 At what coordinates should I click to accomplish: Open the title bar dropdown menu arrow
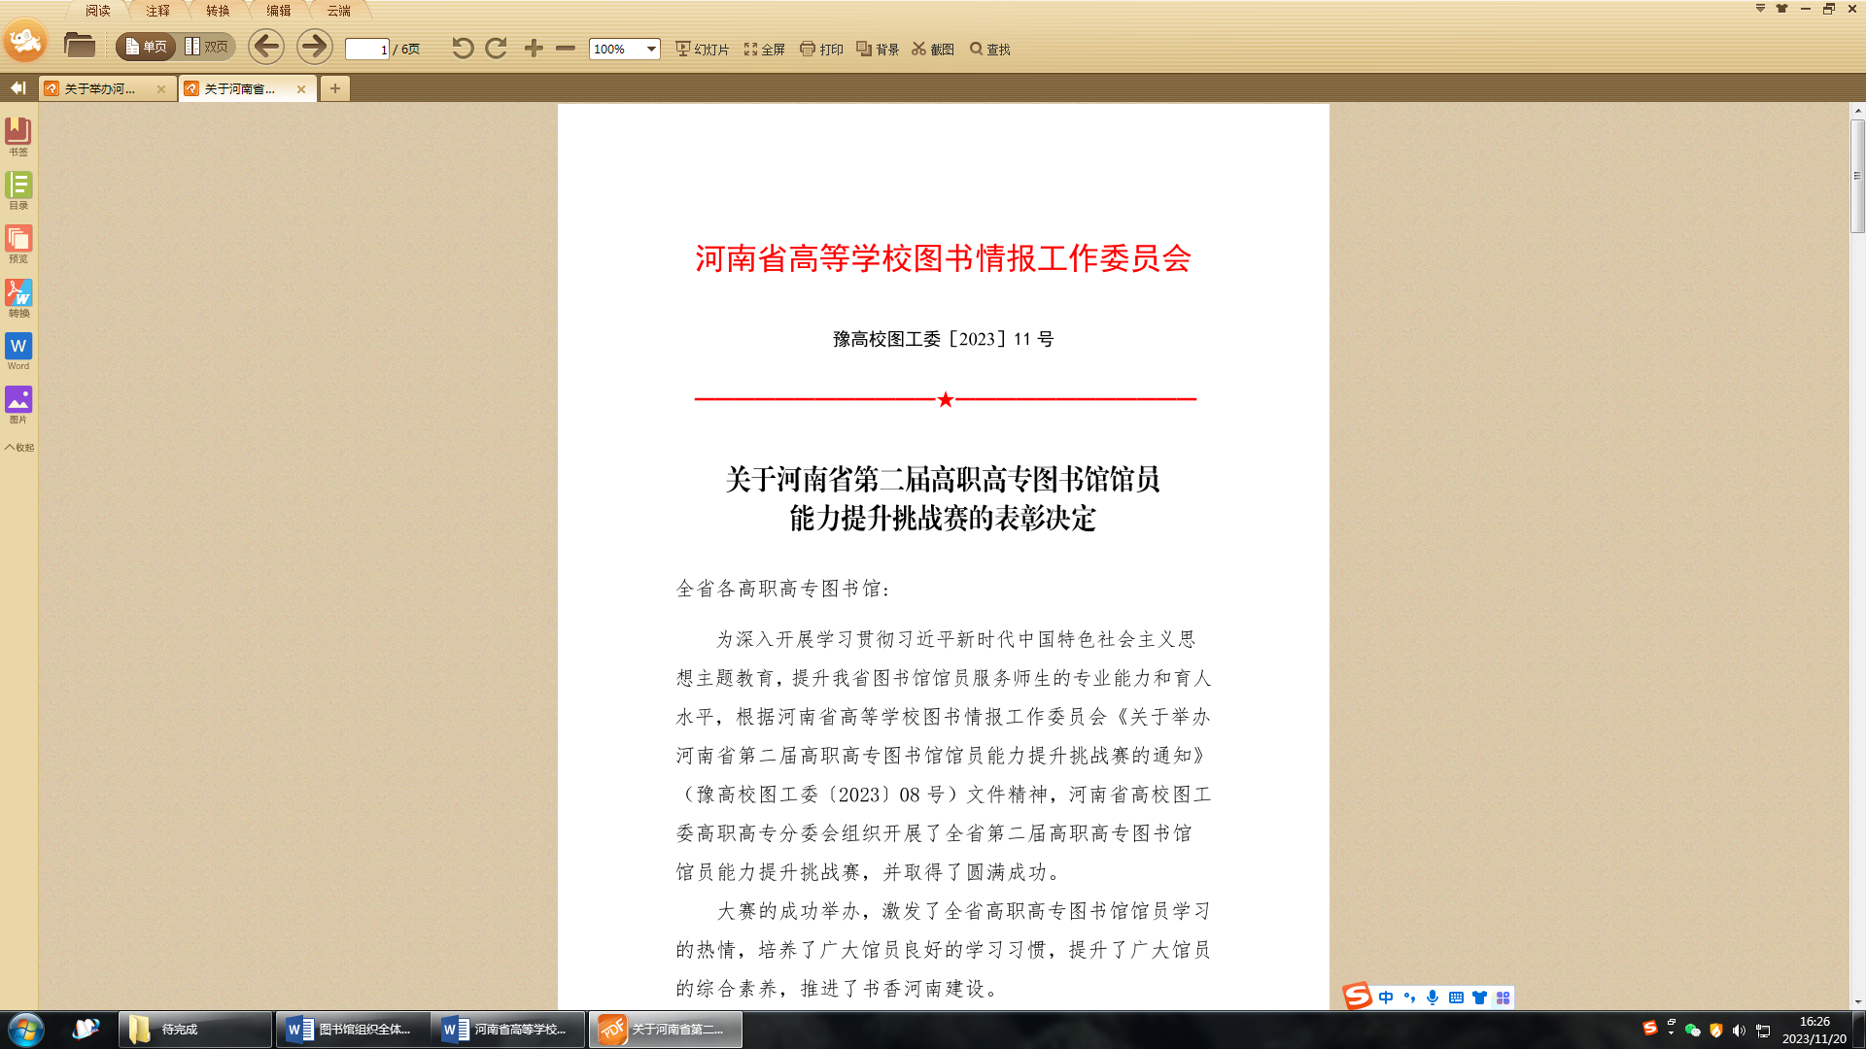coord(1760,8)
